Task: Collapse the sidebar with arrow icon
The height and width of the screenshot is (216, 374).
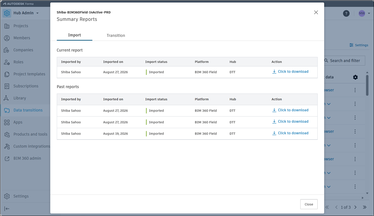Action: [x=7, y=209]
